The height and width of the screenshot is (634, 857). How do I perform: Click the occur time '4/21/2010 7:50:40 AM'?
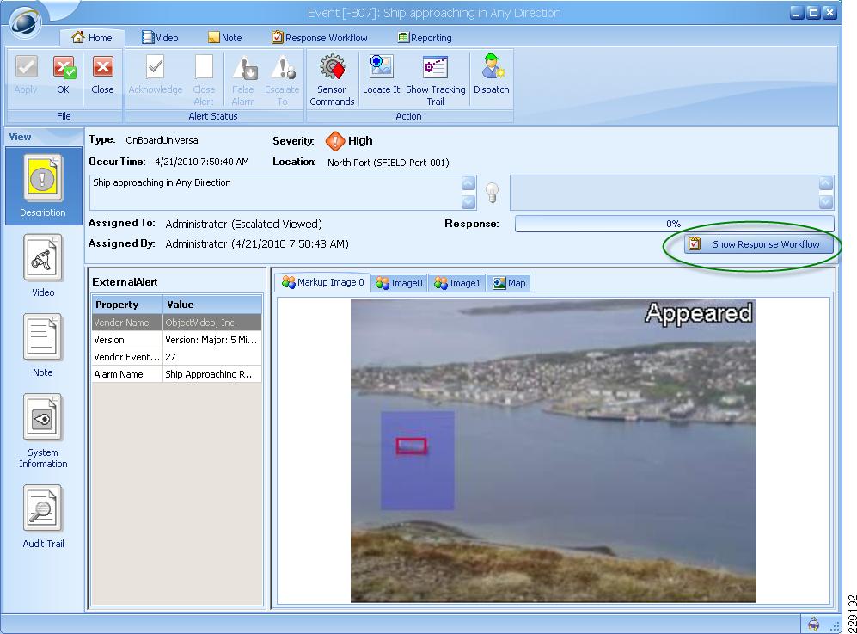point(202,162)
